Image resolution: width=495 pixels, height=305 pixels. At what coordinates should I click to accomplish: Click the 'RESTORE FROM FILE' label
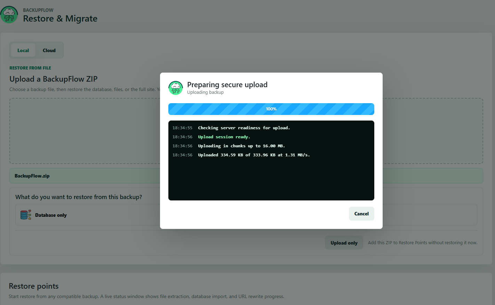[x=30, y=68]
